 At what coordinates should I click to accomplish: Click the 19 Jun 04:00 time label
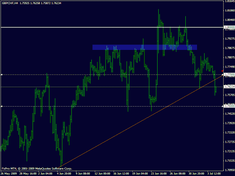(x=140, y=174)
